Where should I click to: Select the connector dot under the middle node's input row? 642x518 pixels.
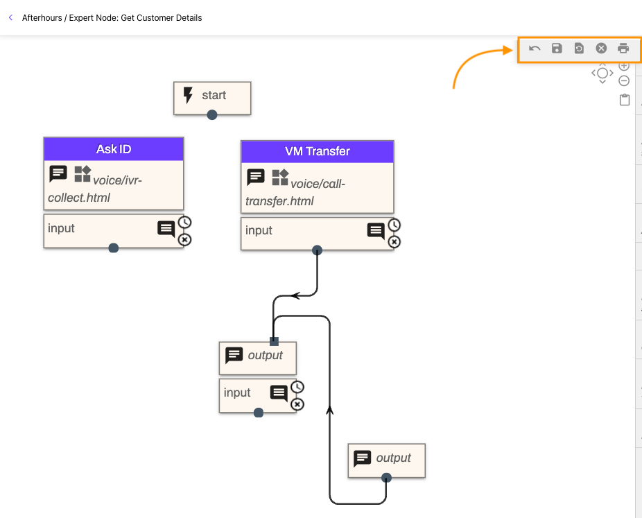(x=259, y=413)
